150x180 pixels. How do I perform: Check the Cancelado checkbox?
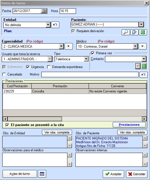[4, 74]
